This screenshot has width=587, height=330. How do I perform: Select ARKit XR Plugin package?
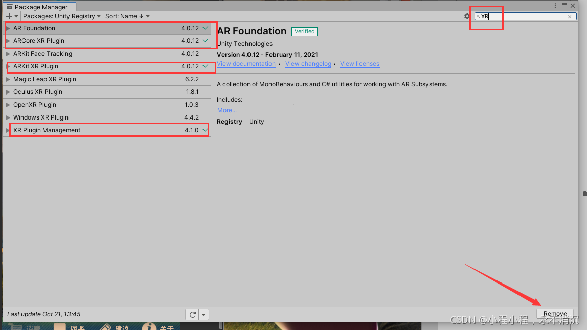coord(107,66)
